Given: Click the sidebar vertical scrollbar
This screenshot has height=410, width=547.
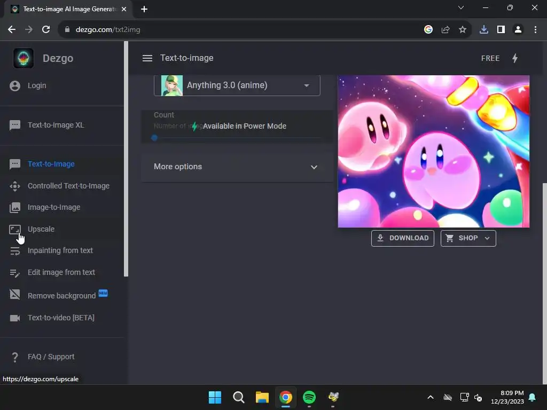Looking at the screenshot, I should [x=126, y=159].
